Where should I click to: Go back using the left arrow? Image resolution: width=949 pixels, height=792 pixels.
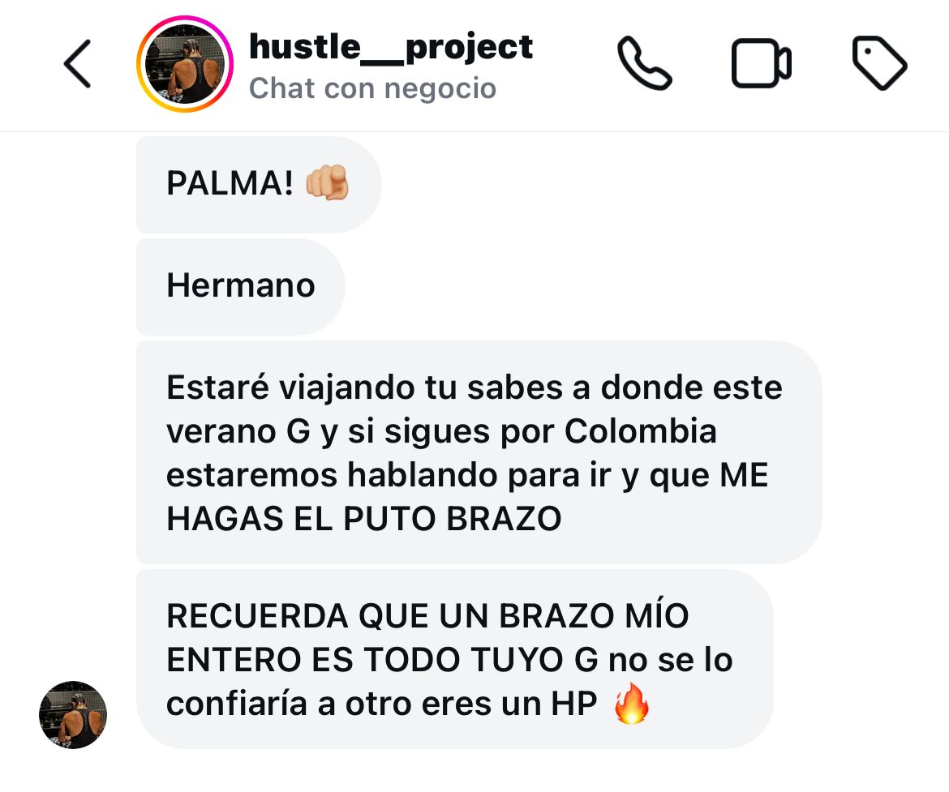[78, 63]
